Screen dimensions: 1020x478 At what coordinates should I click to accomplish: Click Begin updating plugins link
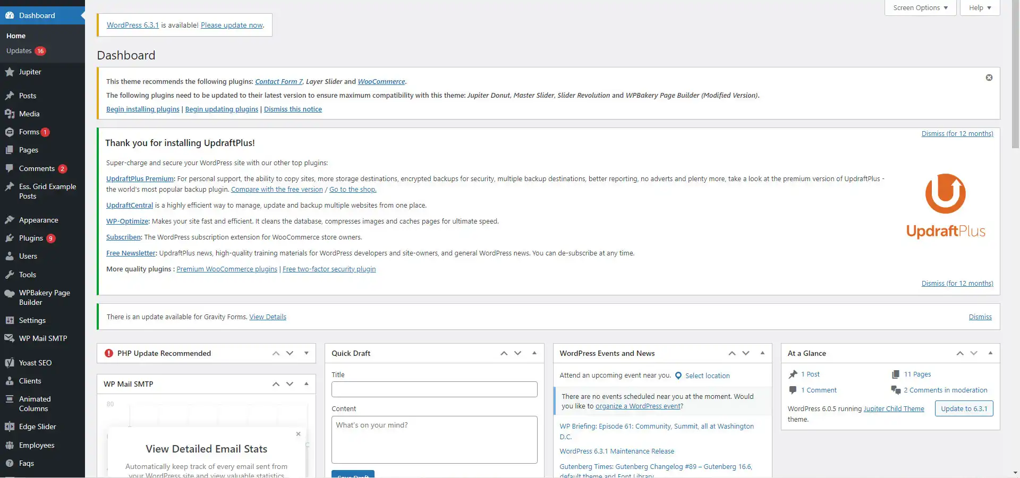(x=222, y=109)
